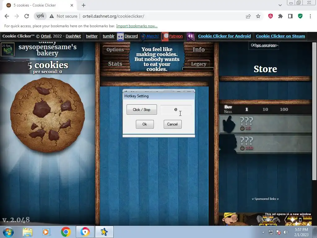Open the Stats menu

click(115, 64)
